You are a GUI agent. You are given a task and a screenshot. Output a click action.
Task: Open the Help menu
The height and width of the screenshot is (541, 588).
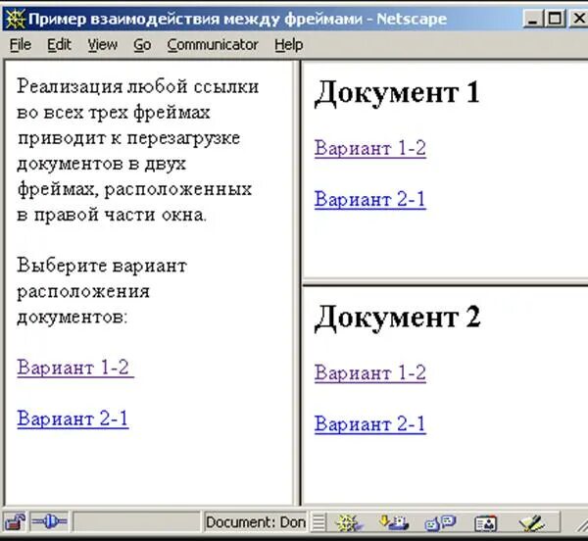[x=289, y=45]
